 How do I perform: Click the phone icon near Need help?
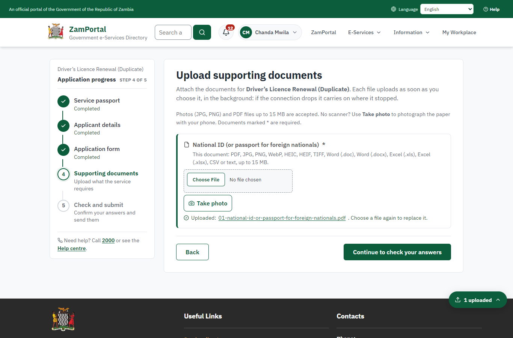point(60,240)
